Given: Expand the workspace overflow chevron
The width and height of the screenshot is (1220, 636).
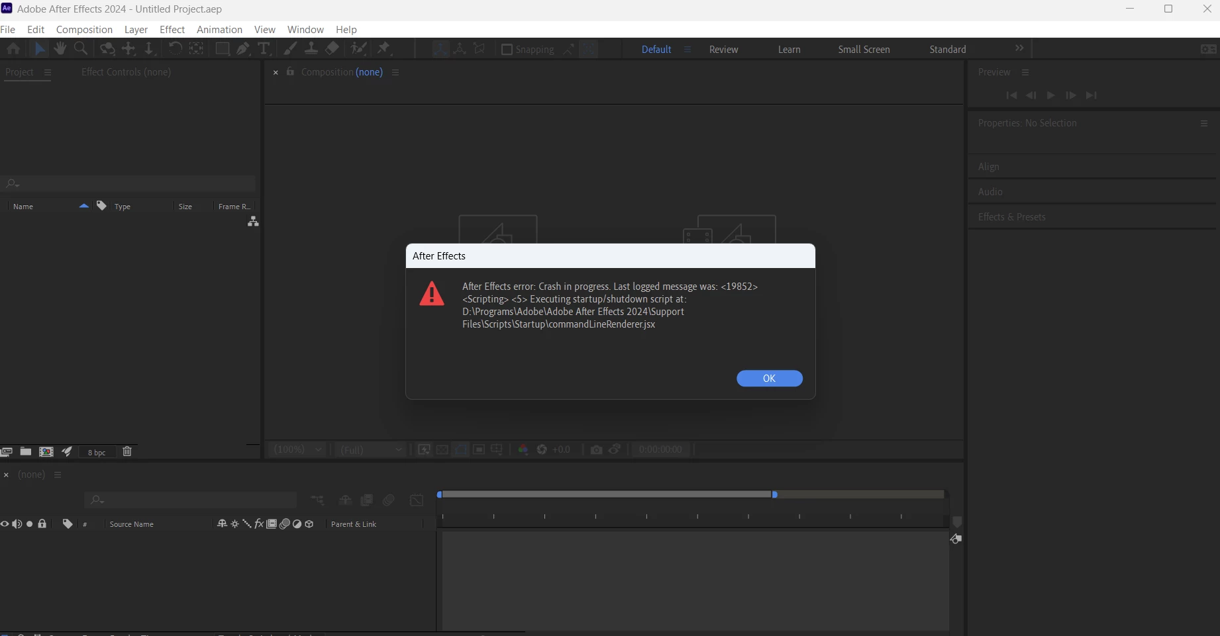Looking at the screenshot, I should point(1019,48).
